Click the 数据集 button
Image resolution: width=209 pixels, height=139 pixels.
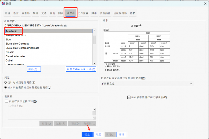point(89,124)
